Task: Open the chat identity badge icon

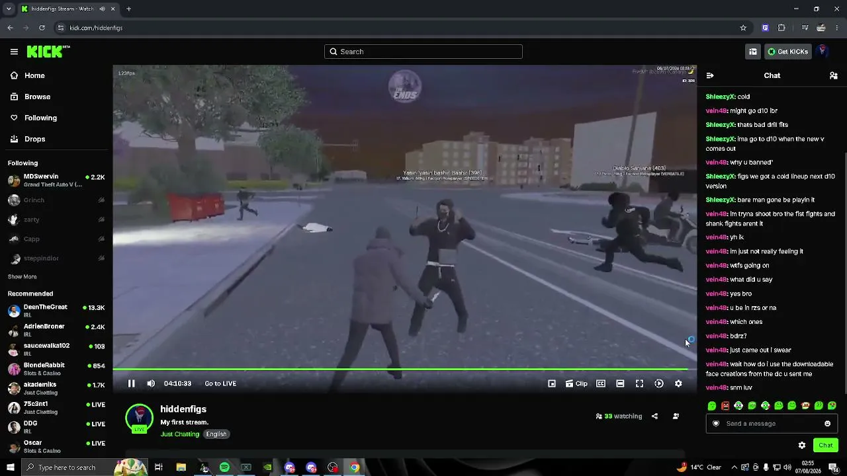Action: coord(716,424)
